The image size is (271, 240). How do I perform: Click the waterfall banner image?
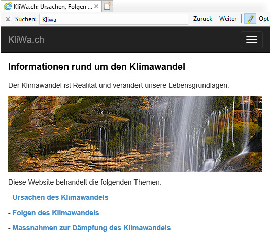tap(135, 134)
